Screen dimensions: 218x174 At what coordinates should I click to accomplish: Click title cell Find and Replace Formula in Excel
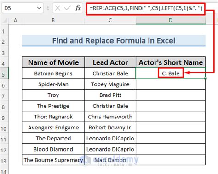point(114,41)
